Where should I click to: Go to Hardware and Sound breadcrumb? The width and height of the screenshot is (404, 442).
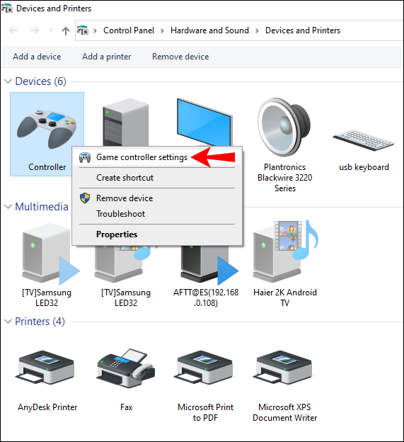coord(209,30)
